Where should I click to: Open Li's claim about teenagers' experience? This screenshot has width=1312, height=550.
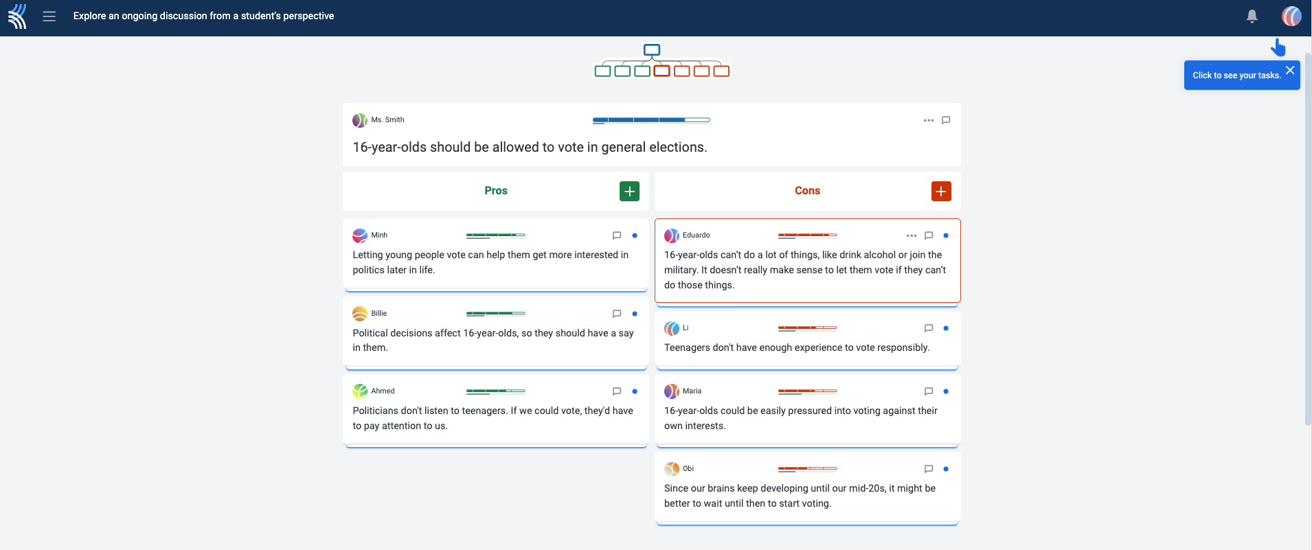796,347
